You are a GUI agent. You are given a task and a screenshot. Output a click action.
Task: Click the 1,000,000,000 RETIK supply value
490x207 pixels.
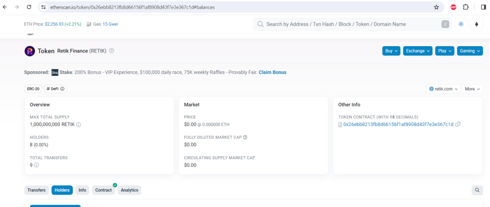tap(52, 125)
